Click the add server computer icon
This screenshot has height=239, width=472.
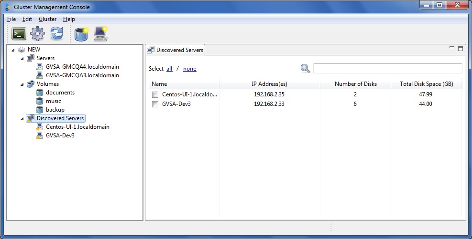coord(100,34)
